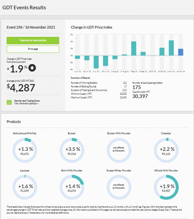Click the Number of Winning Bidders row
Viewport: 194px width, 219px height.
[x=99, y=83]
